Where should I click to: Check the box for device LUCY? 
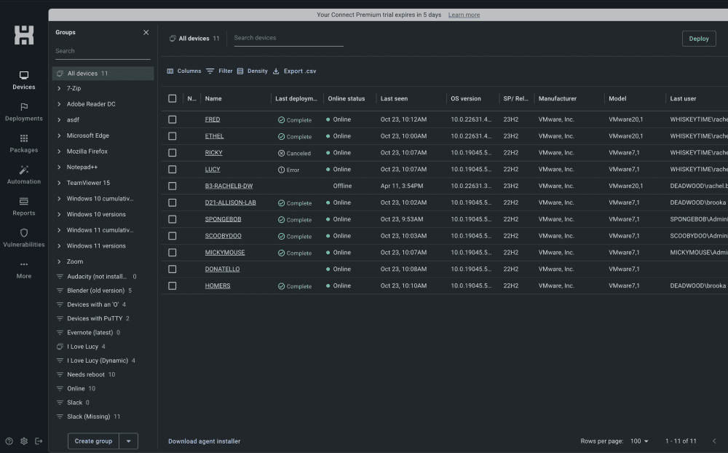(x=173, y=170)
